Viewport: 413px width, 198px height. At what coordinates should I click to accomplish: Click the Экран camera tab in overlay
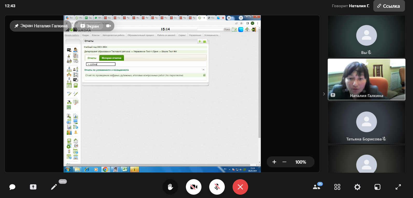[x=108, y=26]
